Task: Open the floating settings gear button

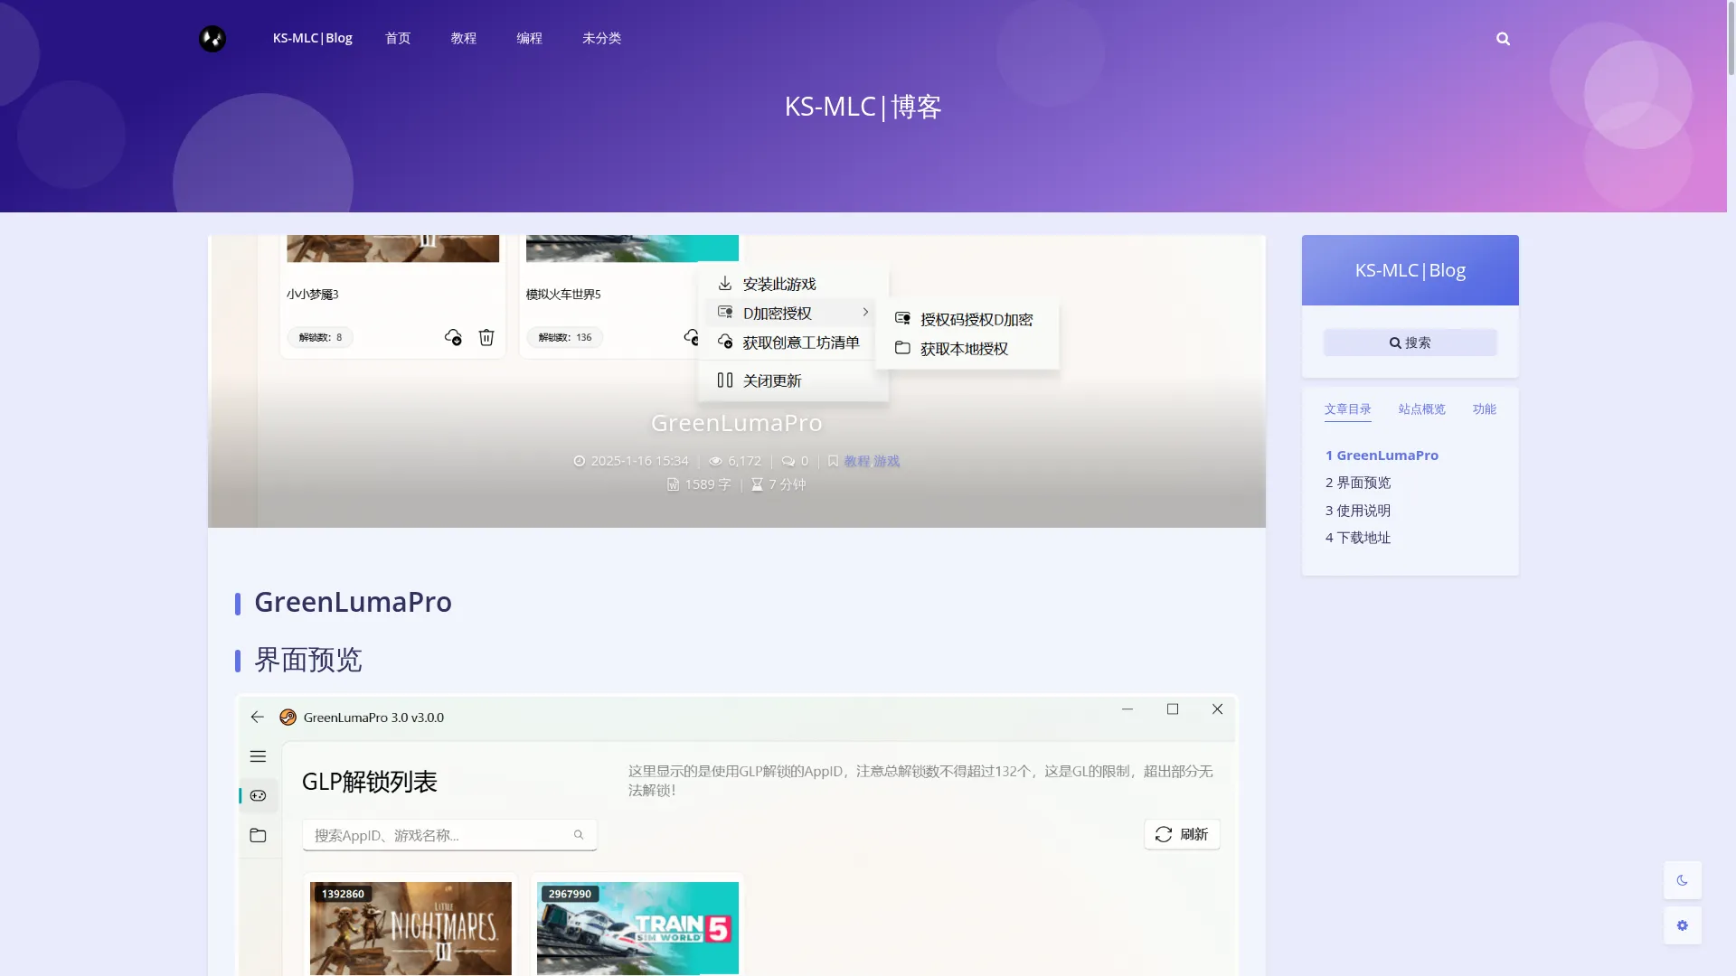Action: click(x=1682, y=925)
